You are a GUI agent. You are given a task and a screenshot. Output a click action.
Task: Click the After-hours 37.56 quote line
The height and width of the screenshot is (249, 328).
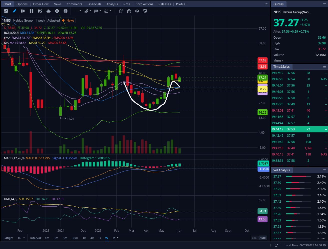[x=291, y=32]
